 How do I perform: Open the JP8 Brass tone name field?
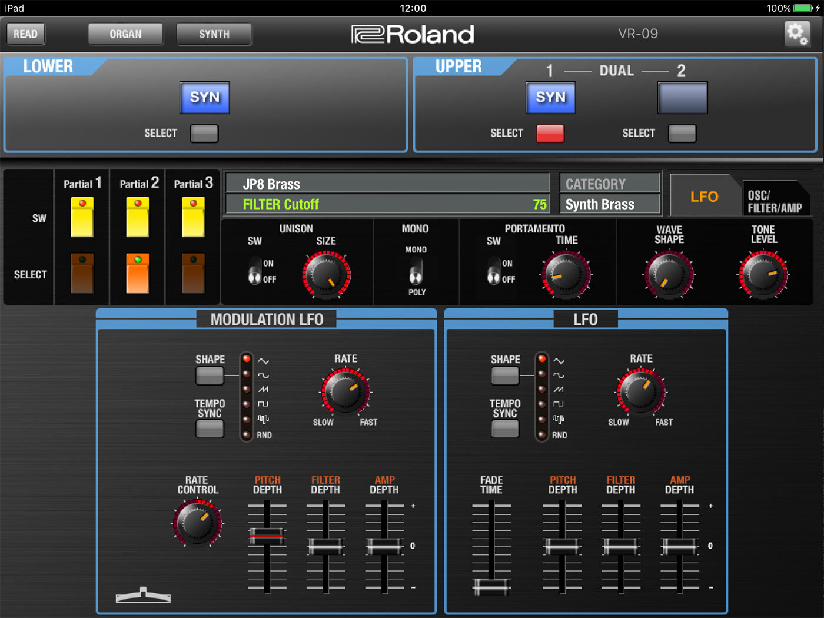click(387, 184)
